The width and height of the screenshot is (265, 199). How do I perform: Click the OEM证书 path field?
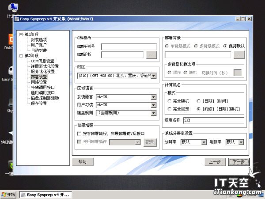122,55
